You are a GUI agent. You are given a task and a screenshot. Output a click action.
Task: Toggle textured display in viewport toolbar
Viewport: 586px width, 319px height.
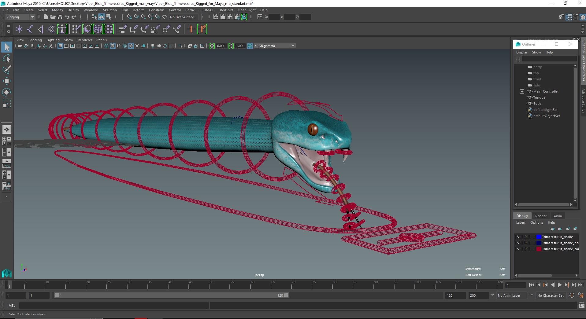click(131, 46)
